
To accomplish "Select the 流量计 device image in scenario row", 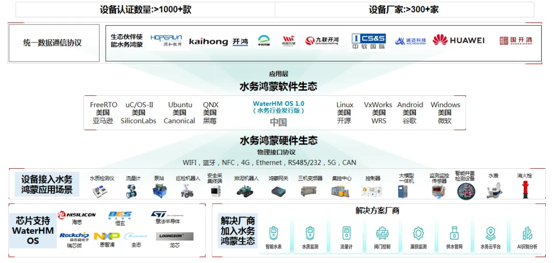I will 131,191.
